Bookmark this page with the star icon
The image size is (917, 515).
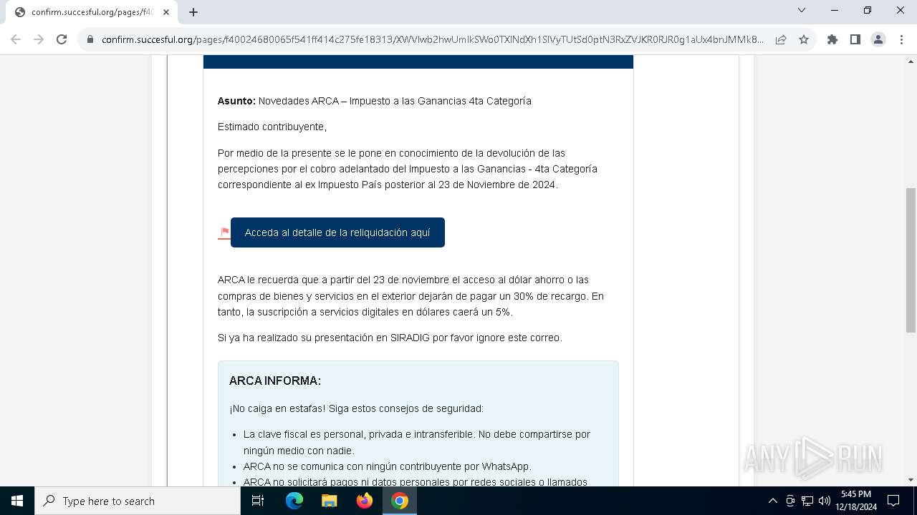[x=804, y=39]
